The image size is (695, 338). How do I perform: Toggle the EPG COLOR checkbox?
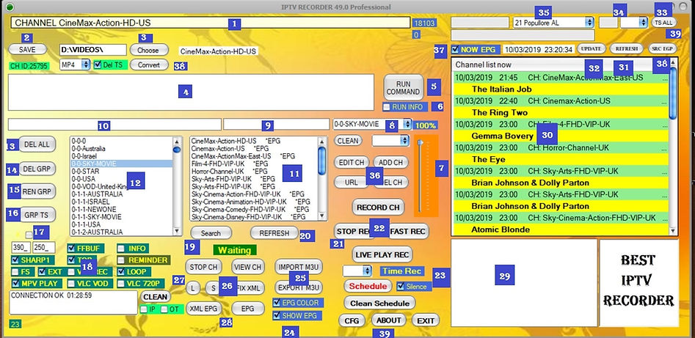[277, 303]
